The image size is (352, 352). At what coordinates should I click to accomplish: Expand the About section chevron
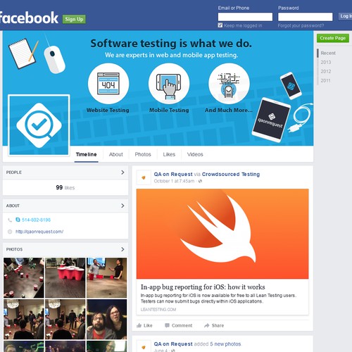122,206
